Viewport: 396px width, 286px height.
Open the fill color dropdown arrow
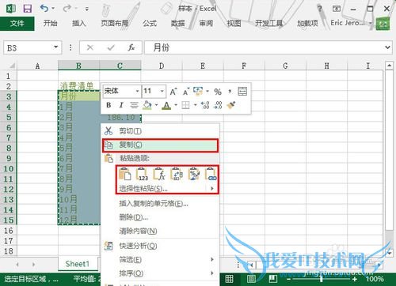point(156,105)
